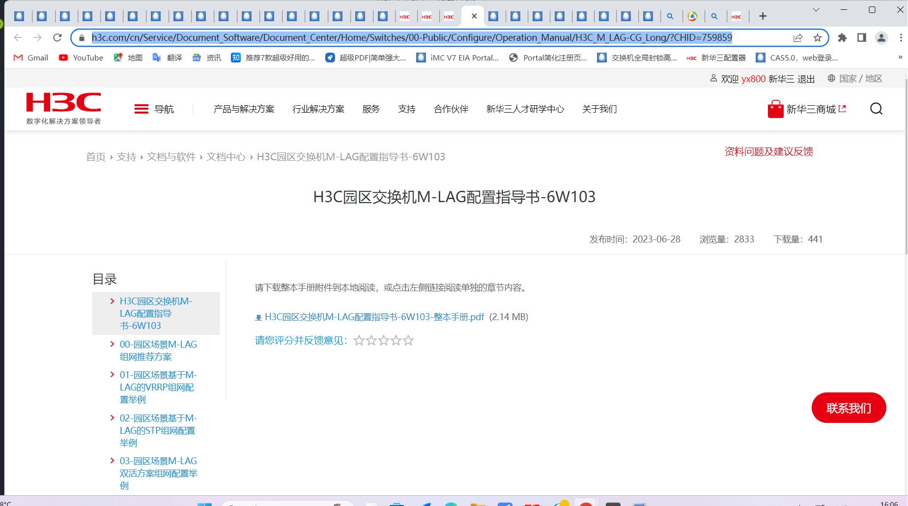Share this page from the address bar
The height and width of the screenshot is (506, 908).
tap(798, 38)
